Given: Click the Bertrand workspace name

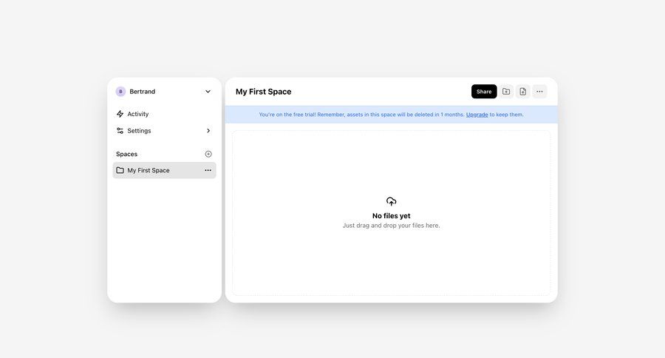Looking at the screenshot, I should [143, 92].
